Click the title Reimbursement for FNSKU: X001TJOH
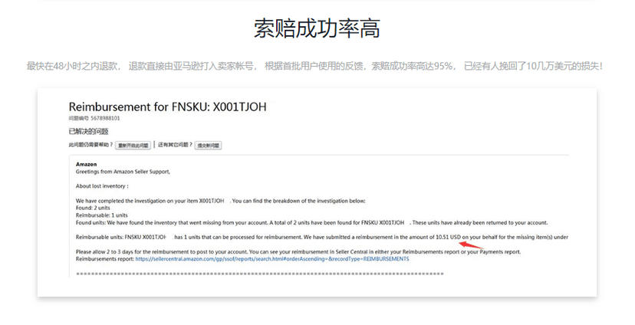The width and height of the screenshot is (635, 325). (x=168, y=107)
